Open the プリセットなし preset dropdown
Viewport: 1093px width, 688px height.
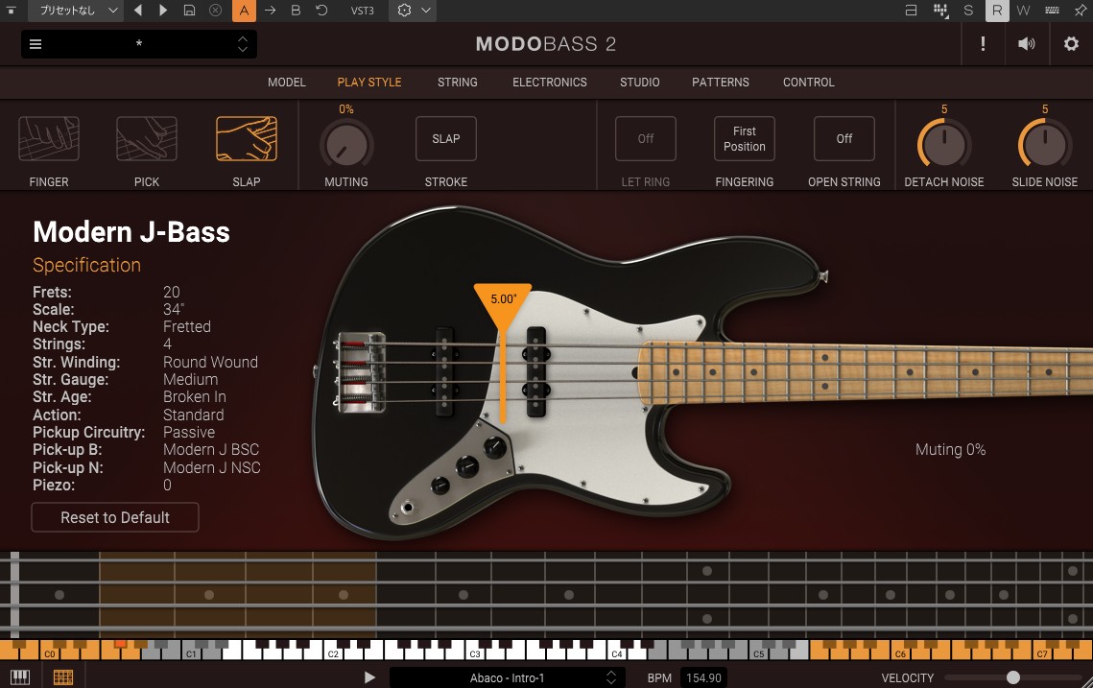tap(76, 11)
